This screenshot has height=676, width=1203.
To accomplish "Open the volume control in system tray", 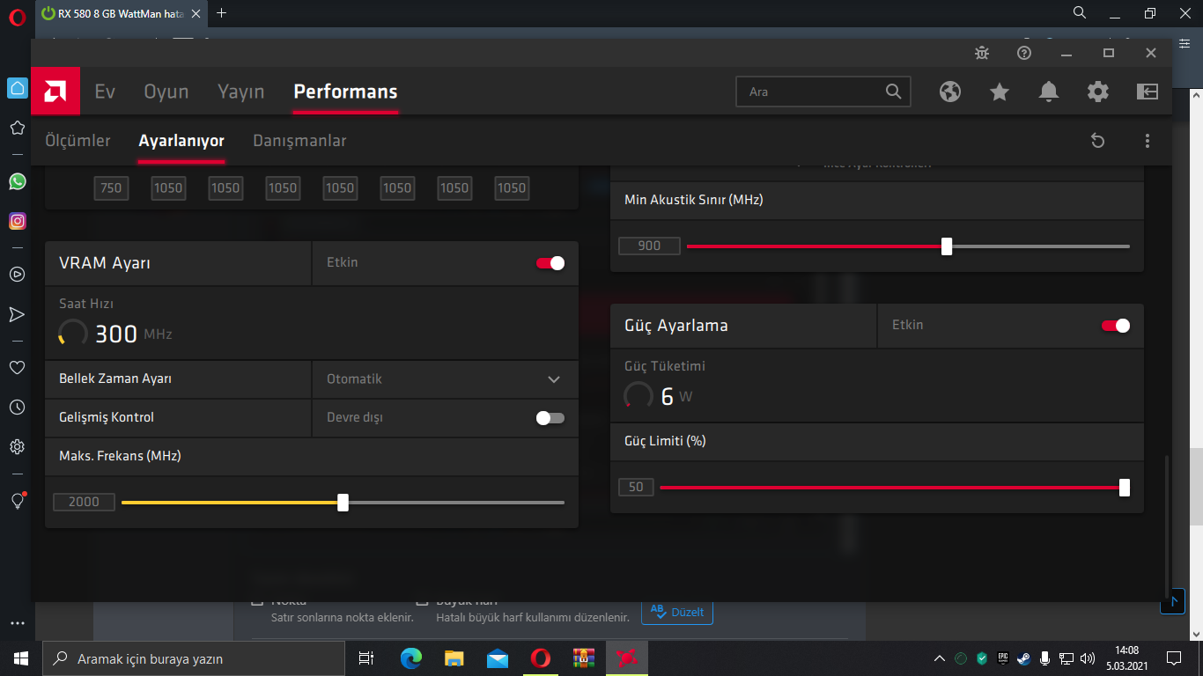I will point(1088,658).
